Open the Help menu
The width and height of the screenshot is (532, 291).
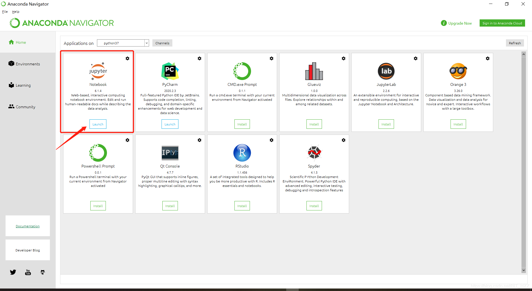click(16, 12)
